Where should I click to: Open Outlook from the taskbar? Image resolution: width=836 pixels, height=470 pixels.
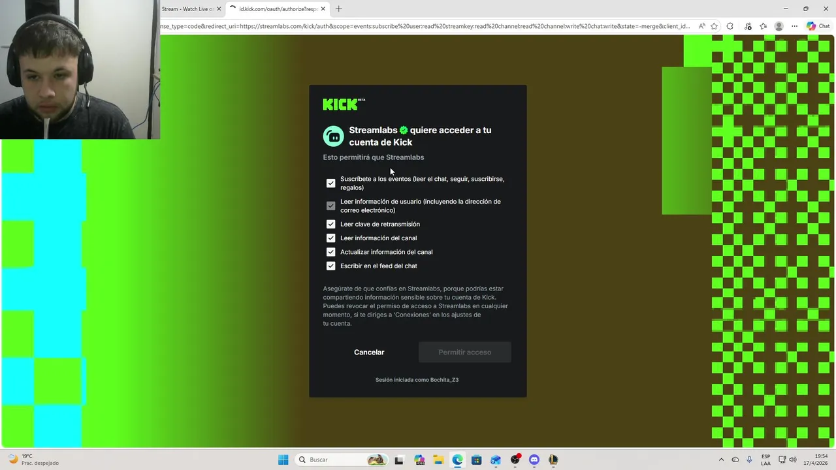pos(496,460)
